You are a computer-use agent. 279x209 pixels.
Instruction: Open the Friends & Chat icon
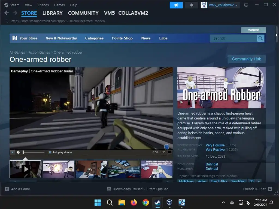(270, 189)
